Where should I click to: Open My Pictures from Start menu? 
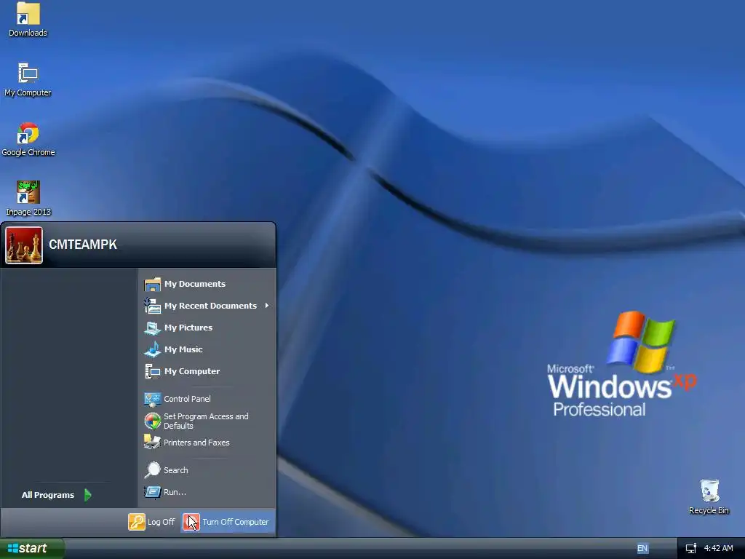[x=207, y=328]
